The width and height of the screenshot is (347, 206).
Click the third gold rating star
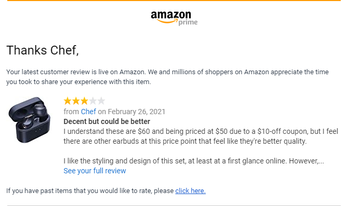click(84, 101)
